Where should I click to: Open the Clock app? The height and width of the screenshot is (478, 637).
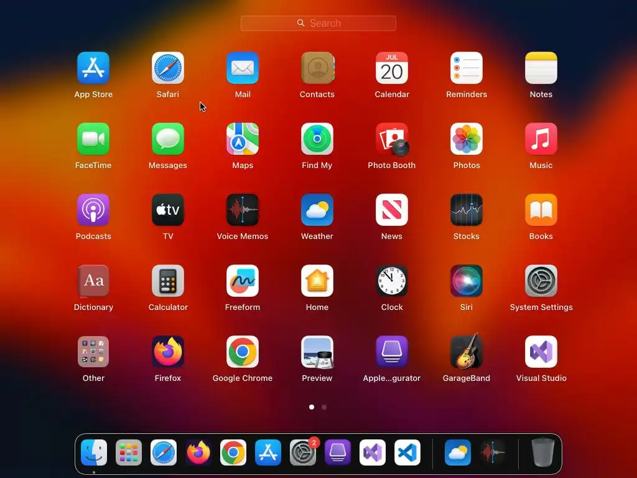(392, 281)
